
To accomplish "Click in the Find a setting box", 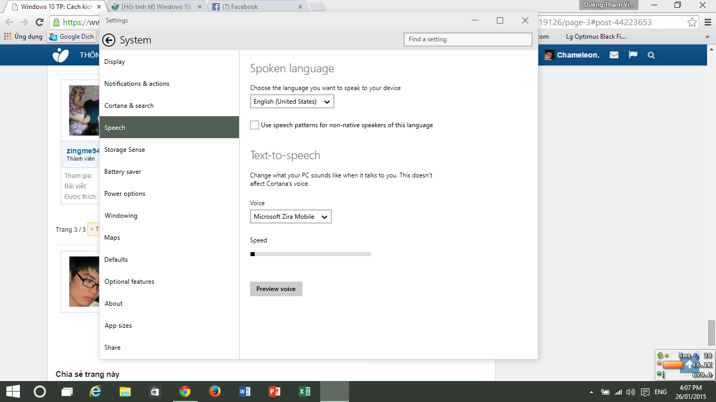I will [468, 39].
